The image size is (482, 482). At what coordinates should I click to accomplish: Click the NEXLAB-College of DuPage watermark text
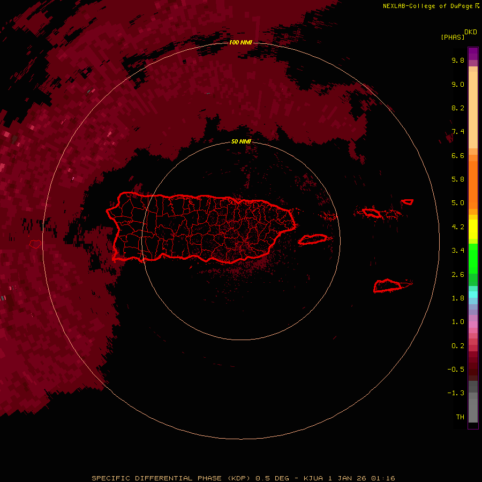[431, 6]
